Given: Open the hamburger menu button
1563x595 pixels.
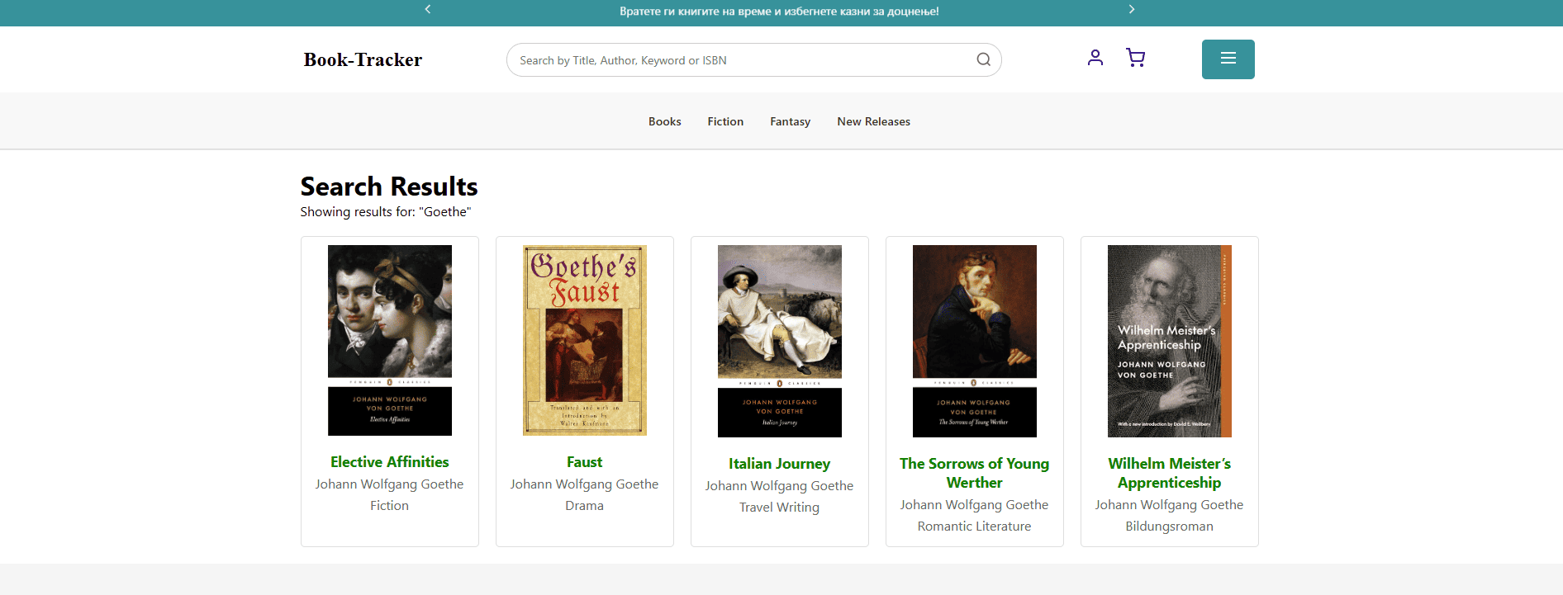Looking at the screenshot, I should pos(1228,59).
